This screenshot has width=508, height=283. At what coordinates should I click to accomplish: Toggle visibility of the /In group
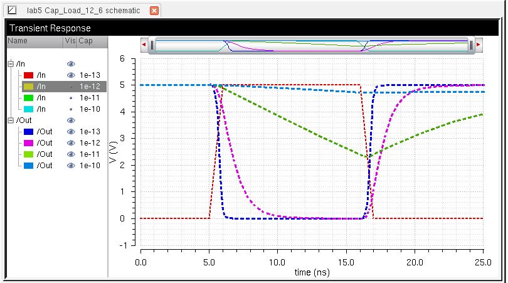pos(70,63)
